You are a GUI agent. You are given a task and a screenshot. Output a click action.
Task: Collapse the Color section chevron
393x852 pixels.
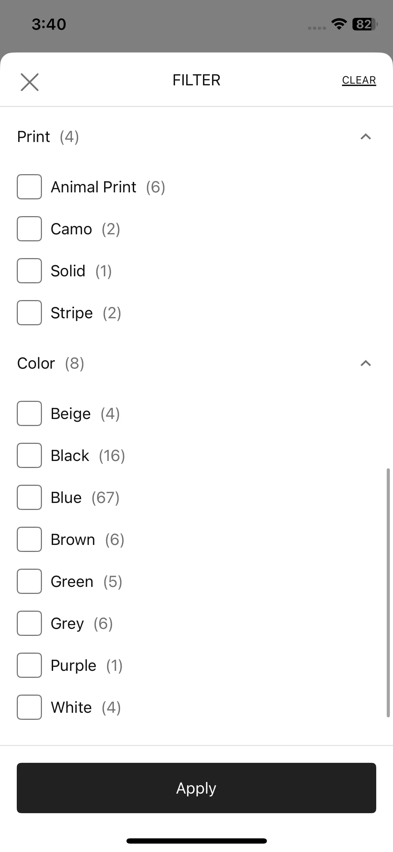click(x=365, y=363)
